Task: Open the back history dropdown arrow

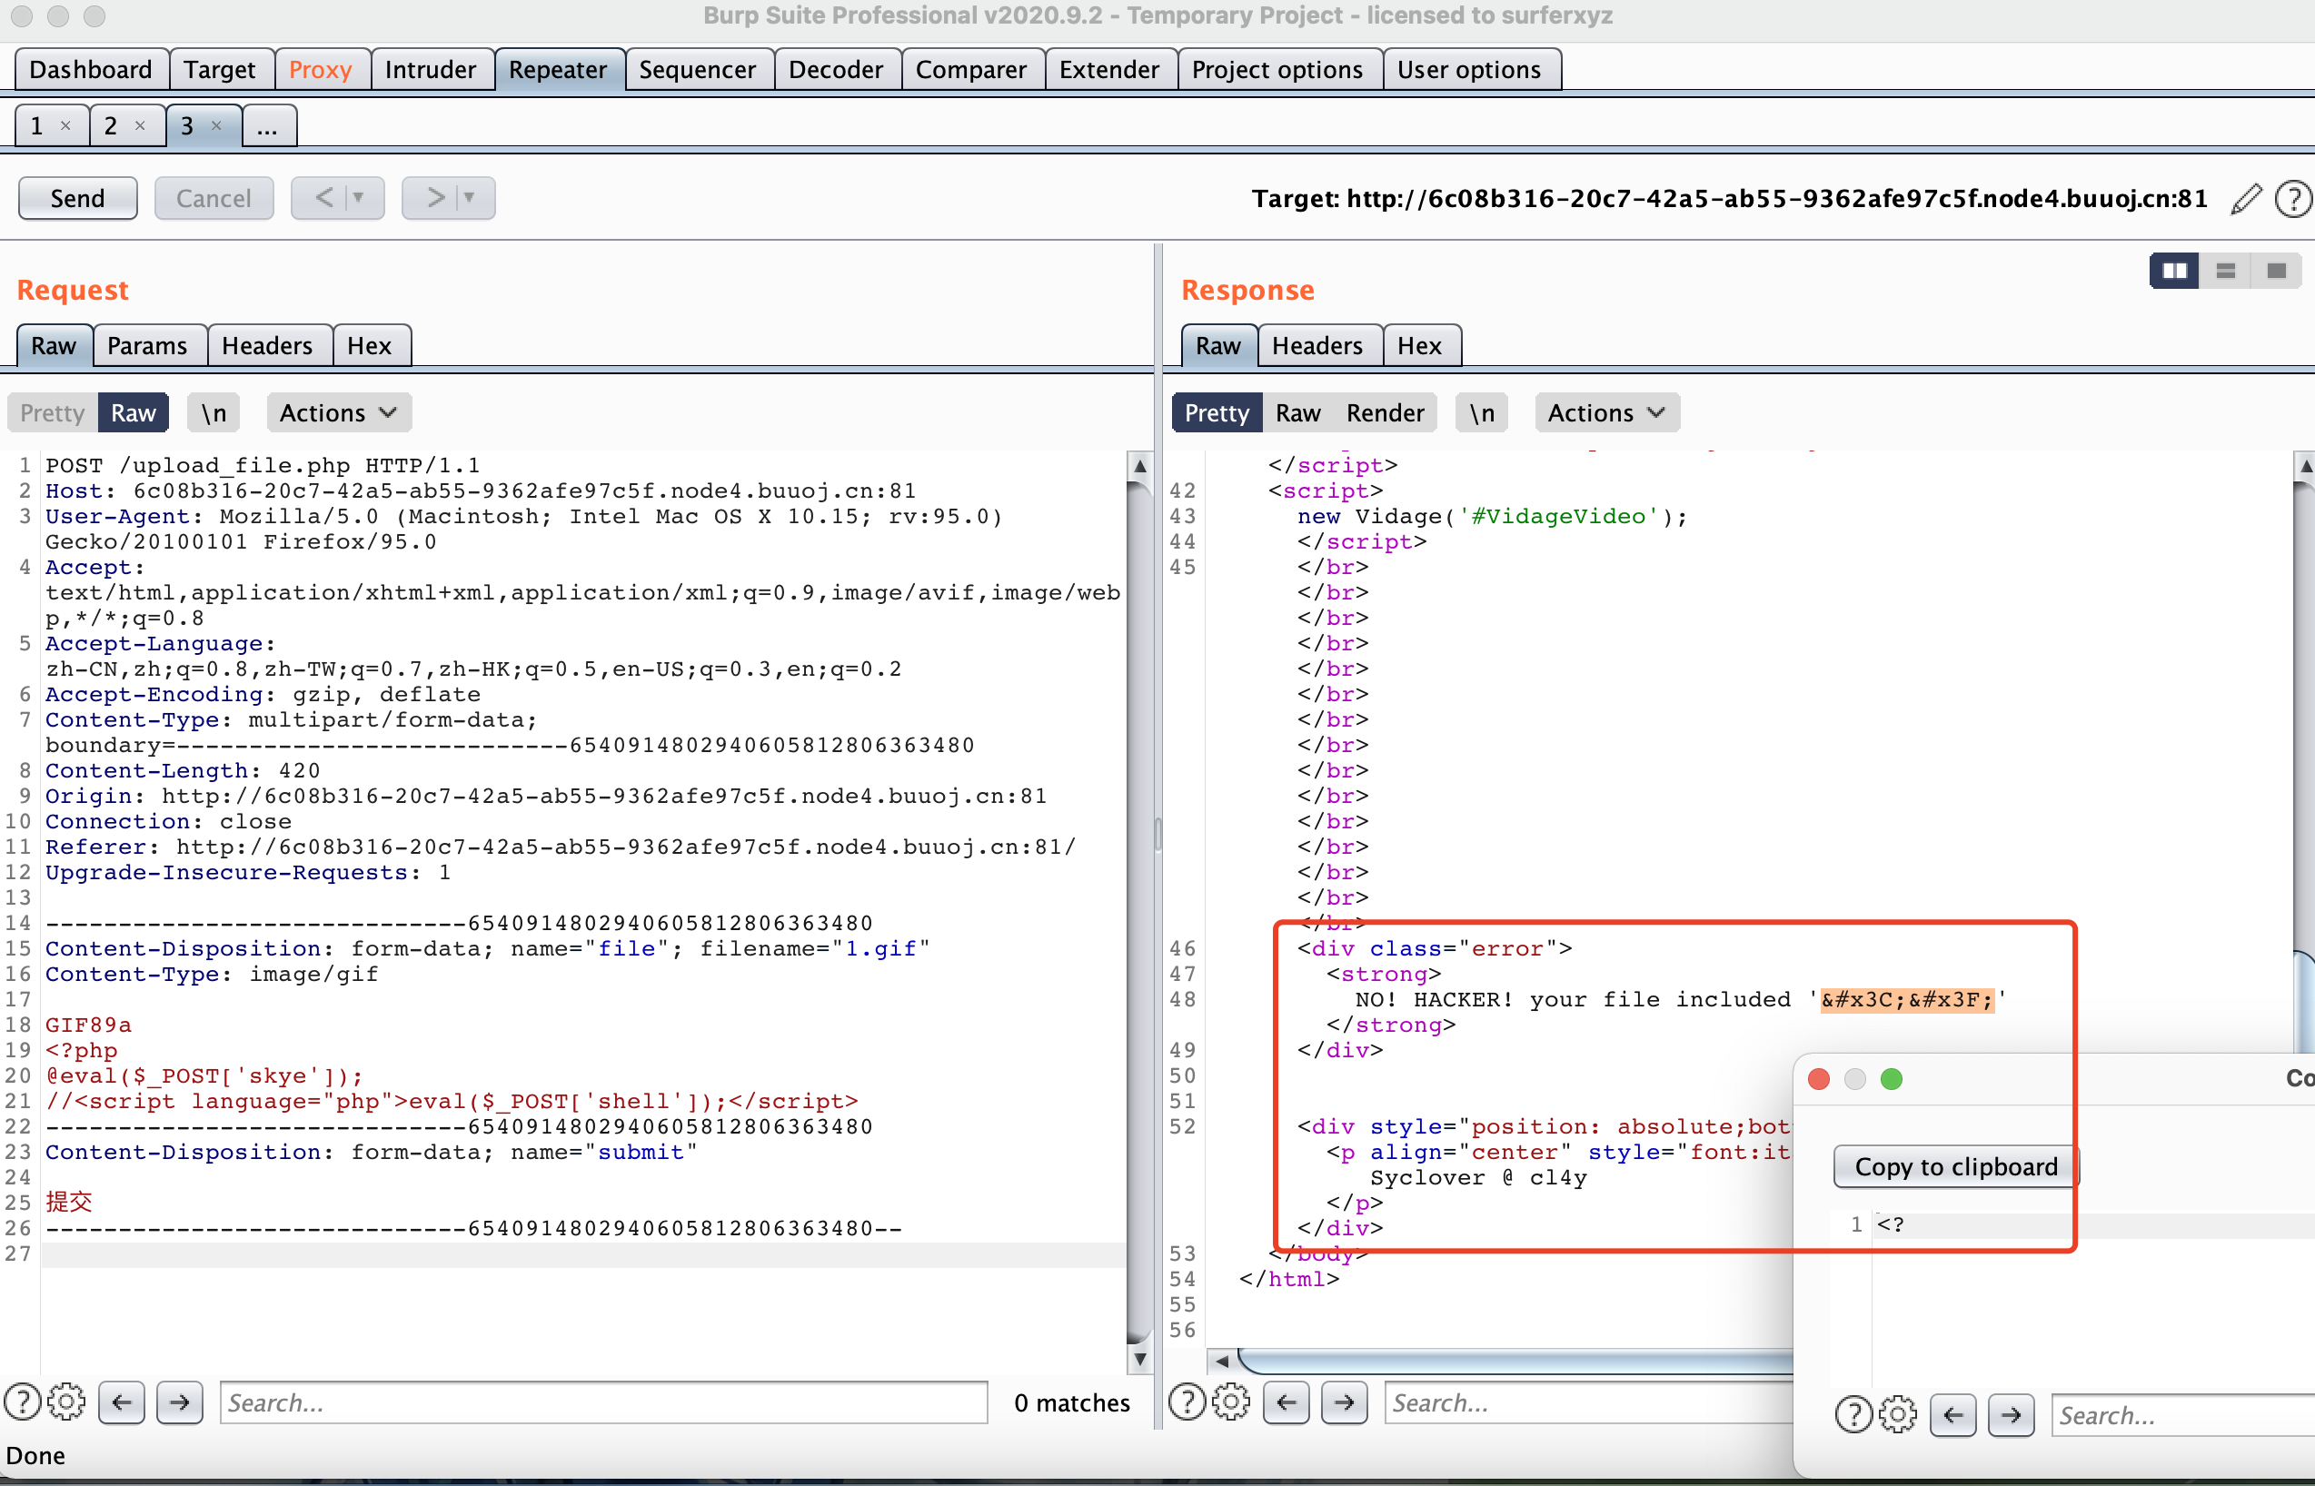Action: tap(359, 198)
